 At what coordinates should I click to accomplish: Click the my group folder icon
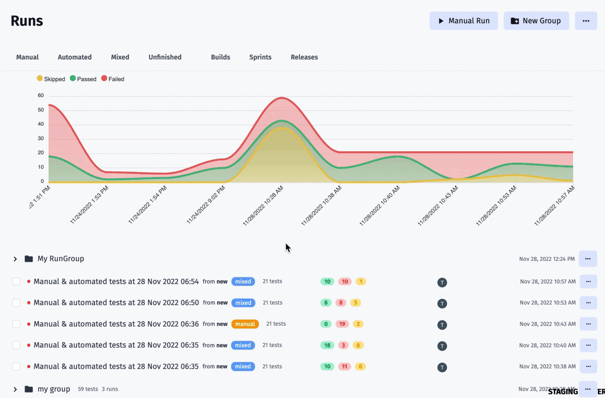coord(29,389)
